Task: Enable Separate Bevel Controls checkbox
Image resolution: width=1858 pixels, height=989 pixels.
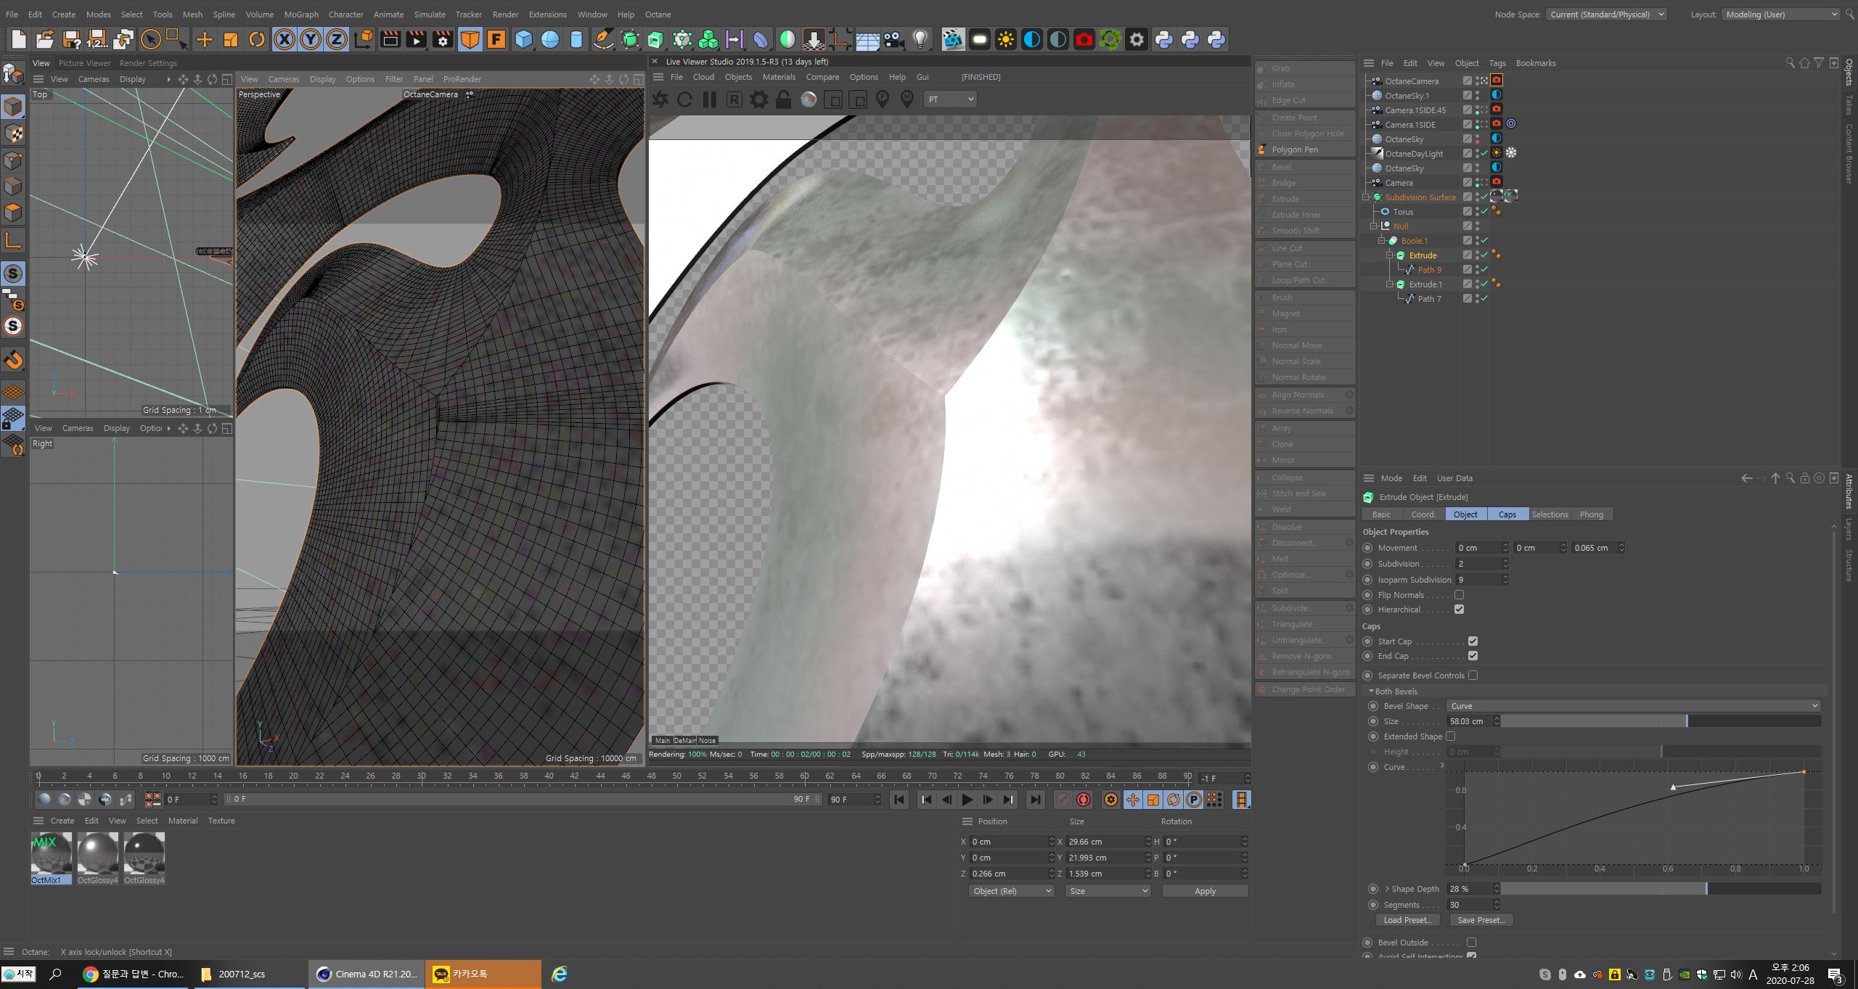Action: 1473,676
